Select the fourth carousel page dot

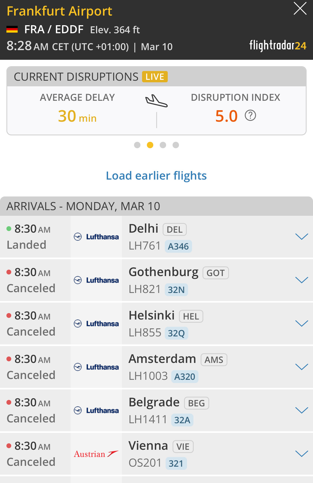click(176, 145)
